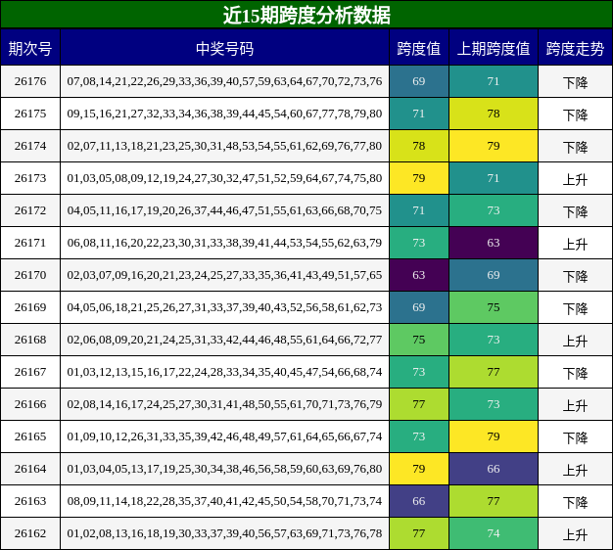Click span value 79 in row 26173
This screenshot has height=550, width=613.
pos(419,178)
